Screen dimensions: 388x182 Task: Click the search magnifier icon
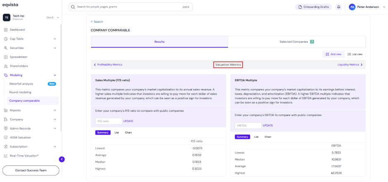[73, 7]
